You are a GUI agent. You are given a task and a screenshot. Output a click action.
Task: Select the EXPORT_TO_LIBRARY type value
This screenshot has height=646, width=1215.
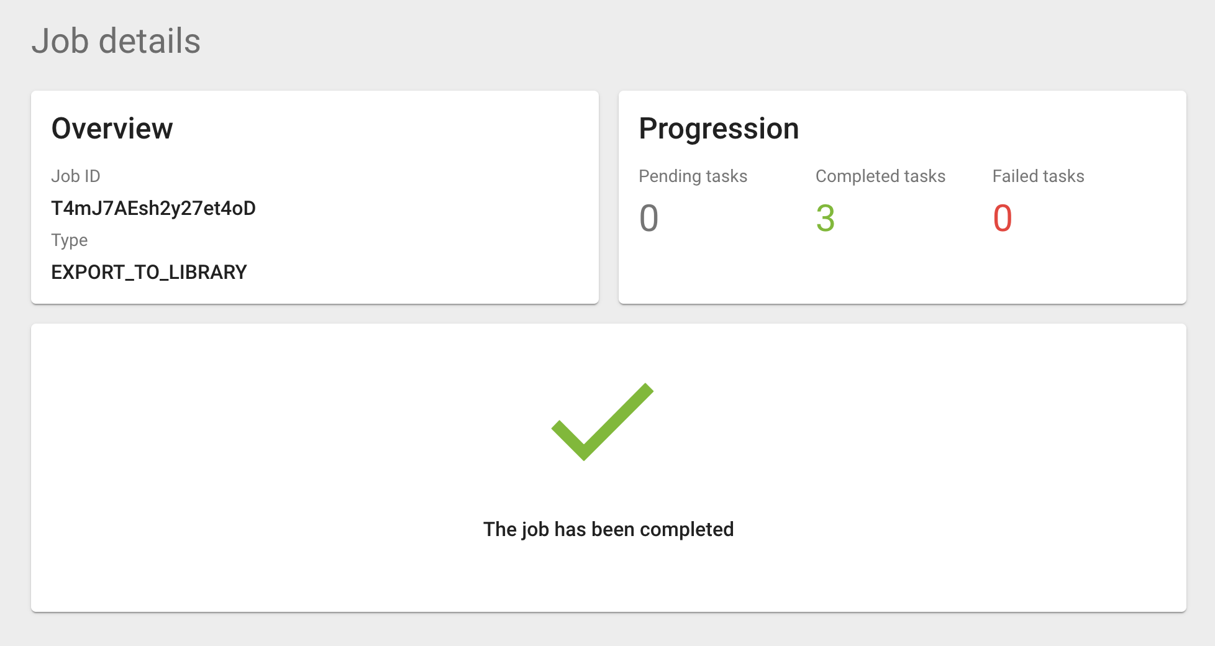[149, 272]
